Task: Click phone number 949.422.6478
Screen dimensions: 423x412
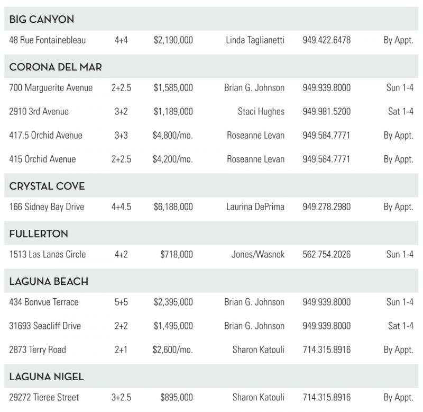Action: (326, 40)
